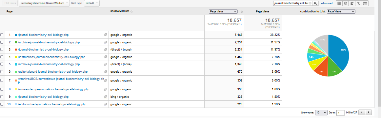This screenshot has height=118, width=381.
Task: Open the contribution to total Page Views dropdown
Action: tap(341, 11)
